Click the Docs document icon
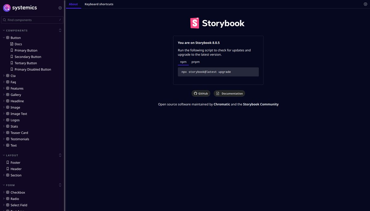 pyautogui.click(x=12, y=44)
